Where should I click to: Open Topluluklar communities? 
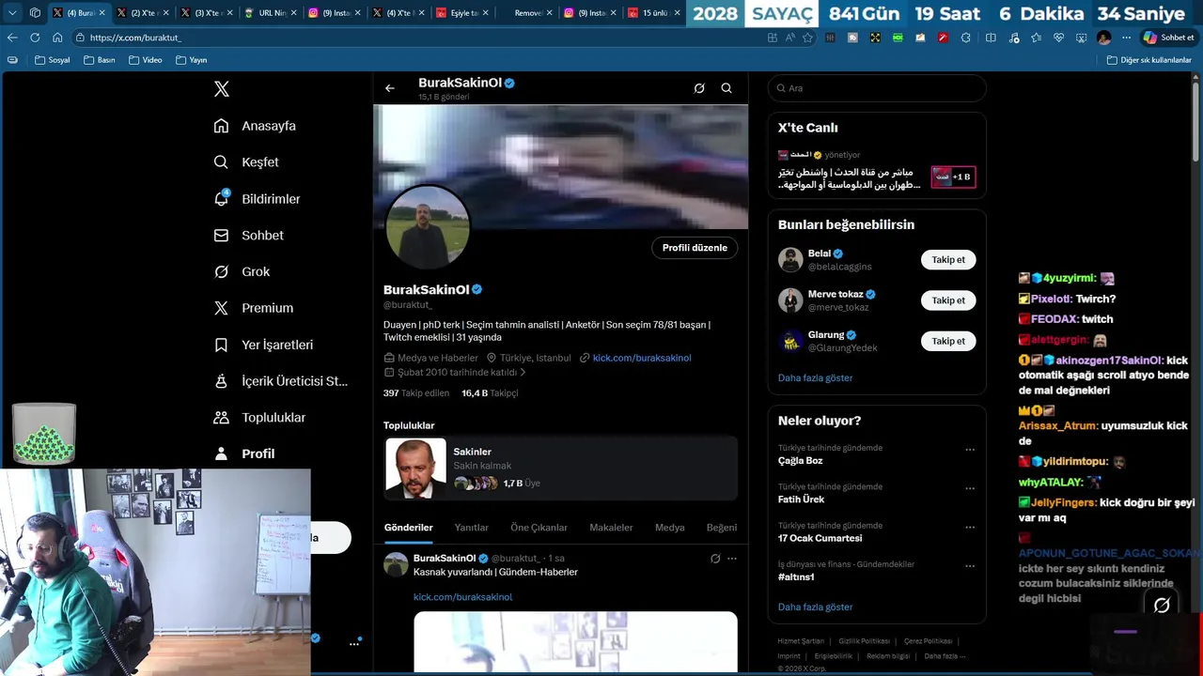(258, 418)
